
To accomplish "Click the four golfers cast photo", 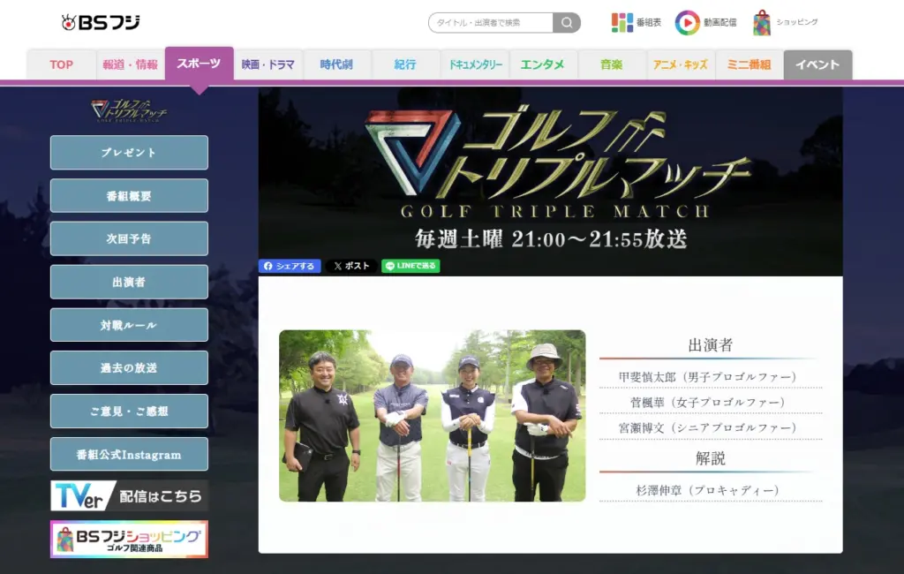I will point(432,416).
